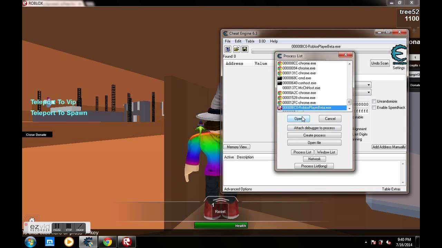Click the Roblox green Health bar
This screenshot has height=248, width=442.
click(221, 226)
